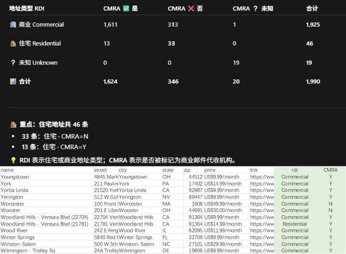Screen dimensions: 346x254
Task: Select the 346 CMRA no total
Action: click(x=173, y=81)
